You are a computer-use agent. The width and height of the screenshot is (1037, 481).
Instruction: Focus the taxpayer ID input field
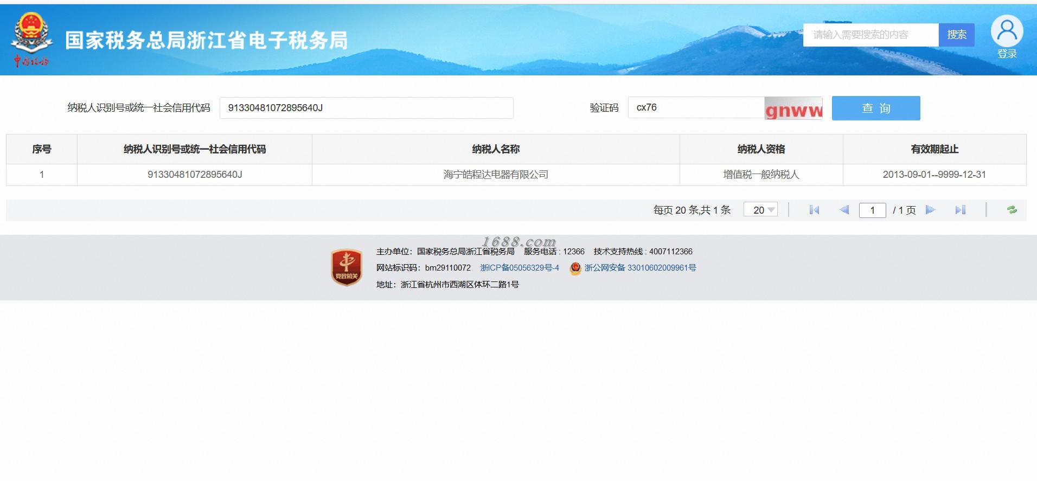366,108
